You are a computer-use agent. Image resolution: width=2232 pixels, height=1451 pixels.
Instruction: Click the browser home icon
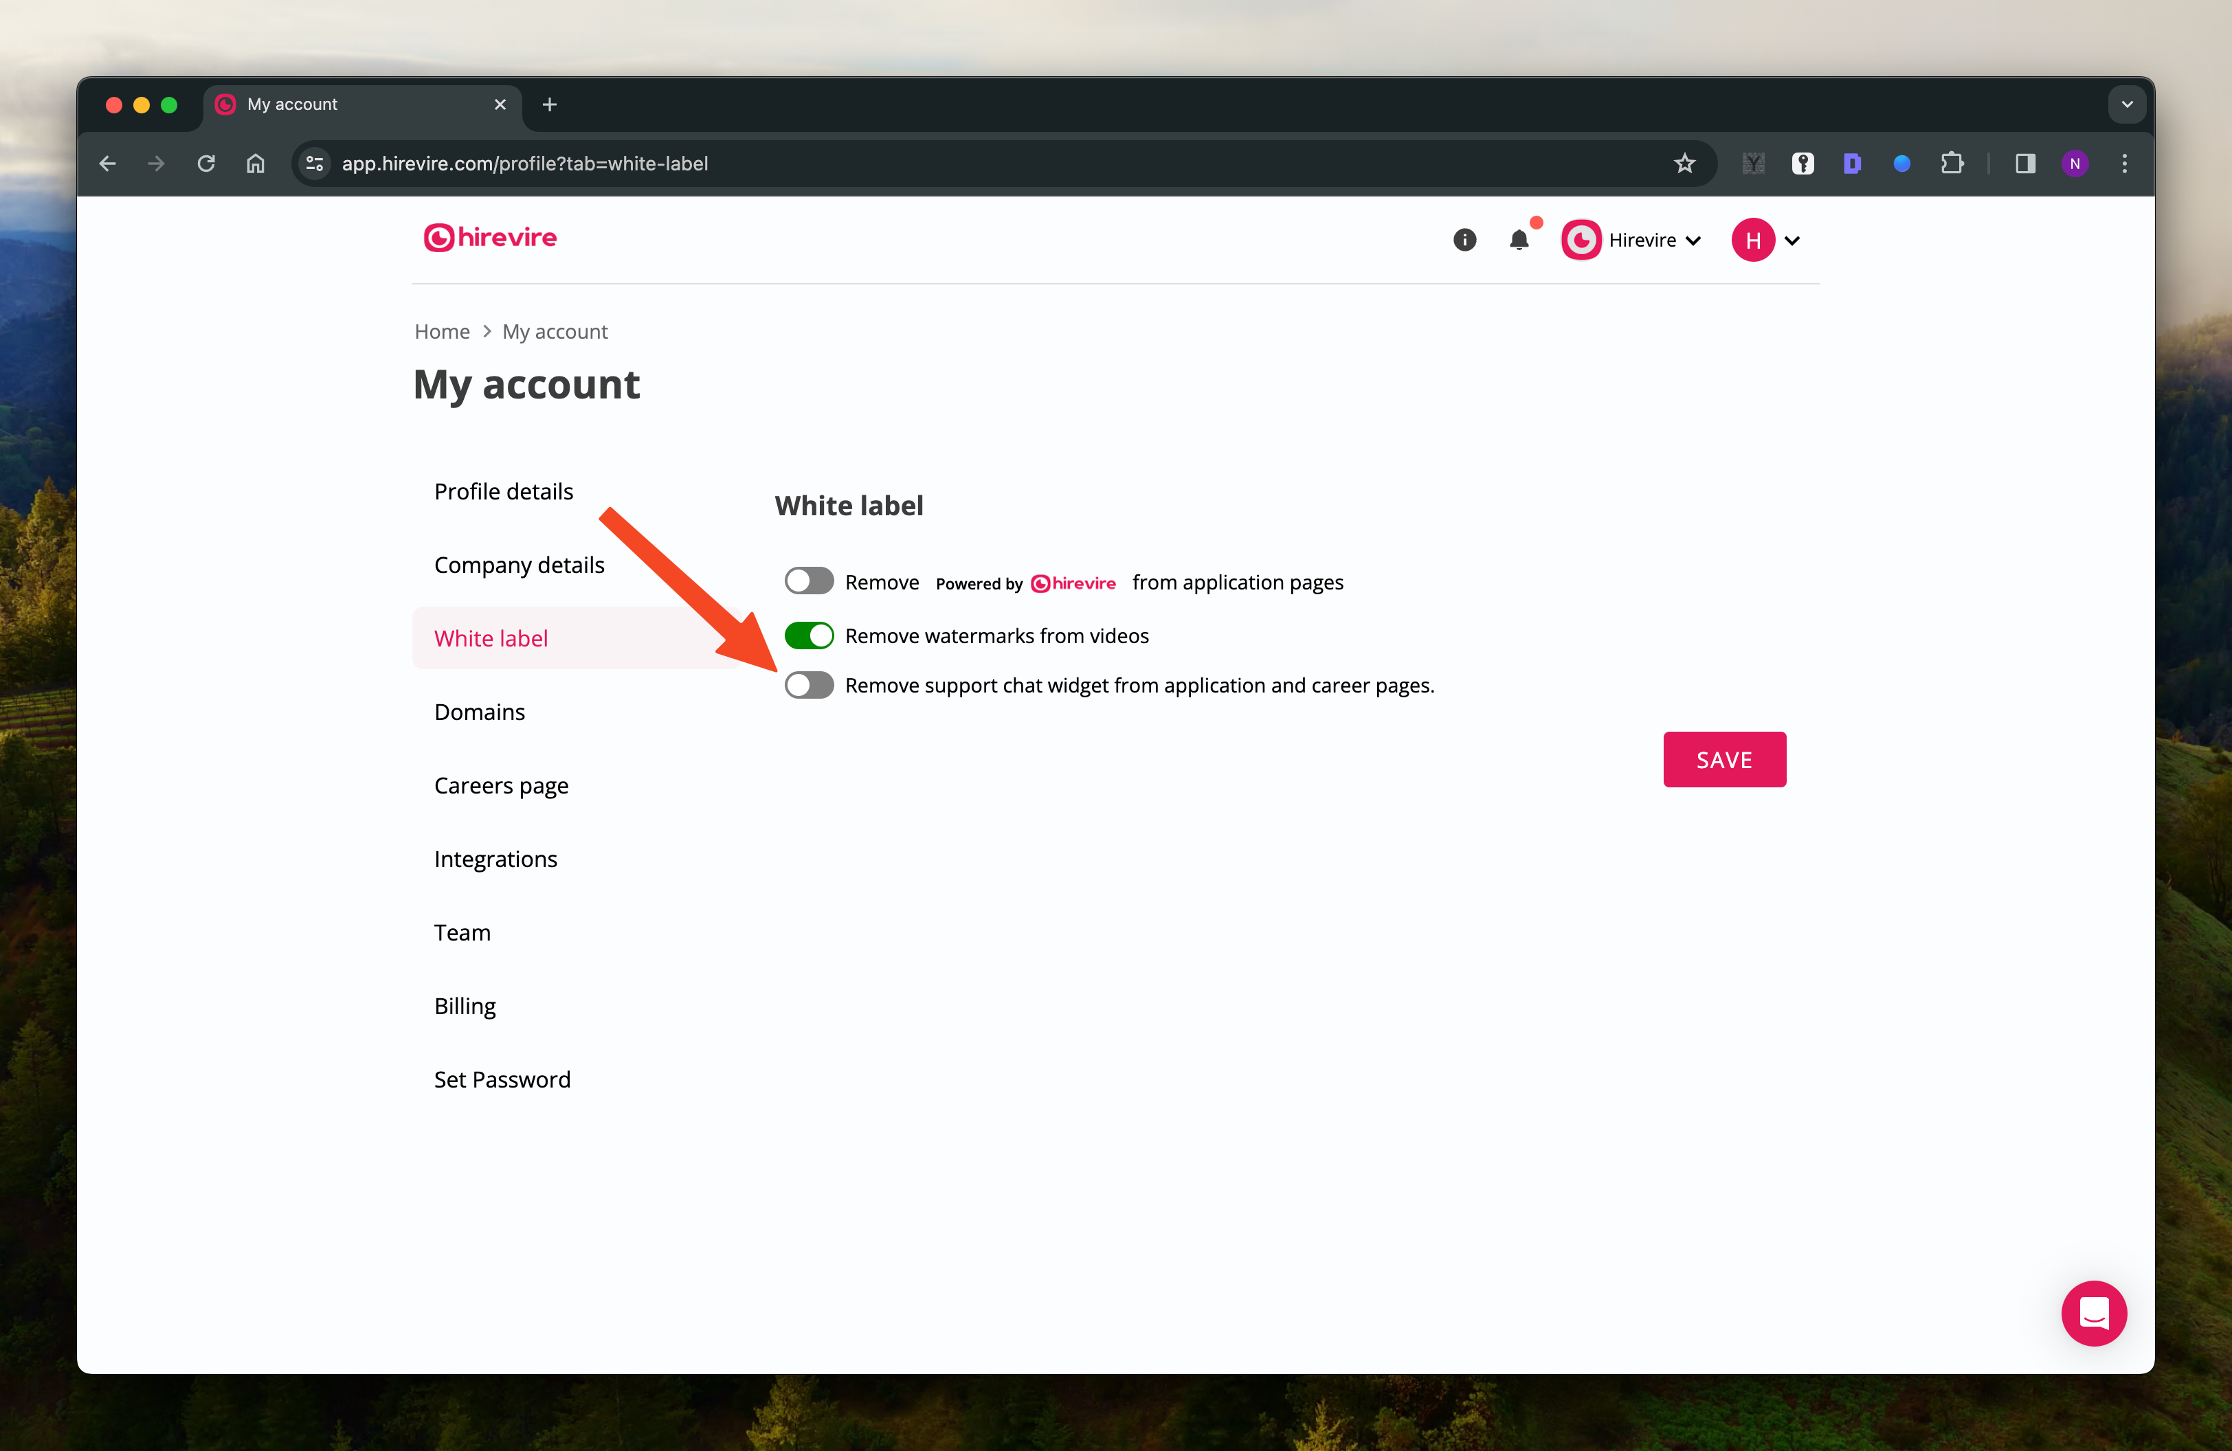[255, 163]
